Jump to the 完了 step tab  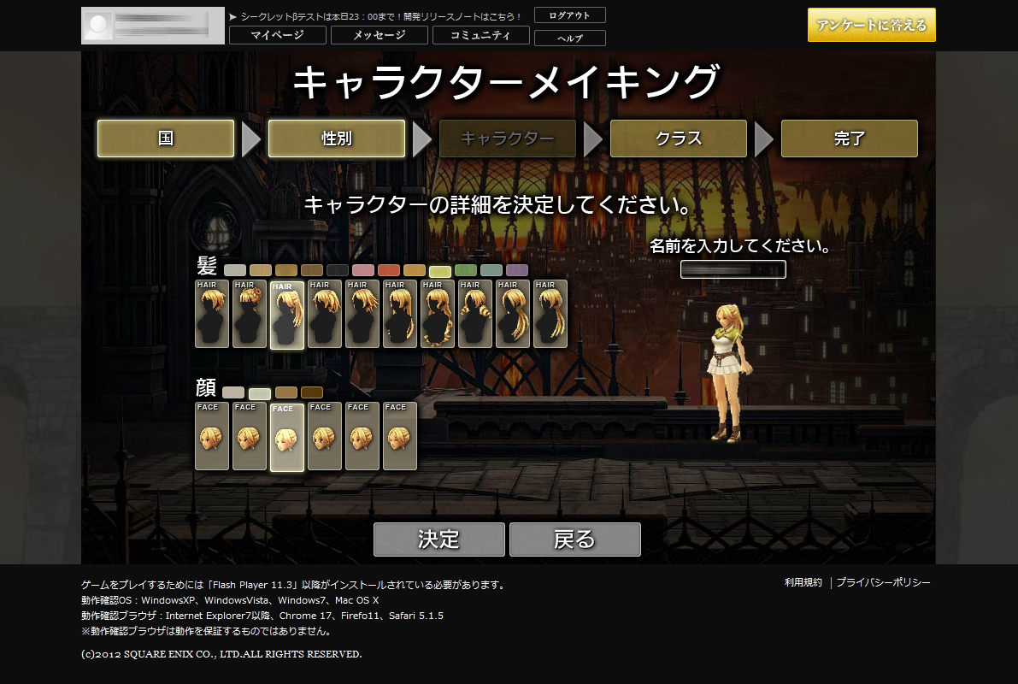pyautogui.click(x=850, y=139)
